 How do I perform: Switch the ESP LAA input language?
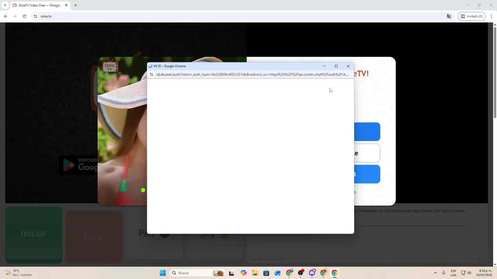(454, 273)
